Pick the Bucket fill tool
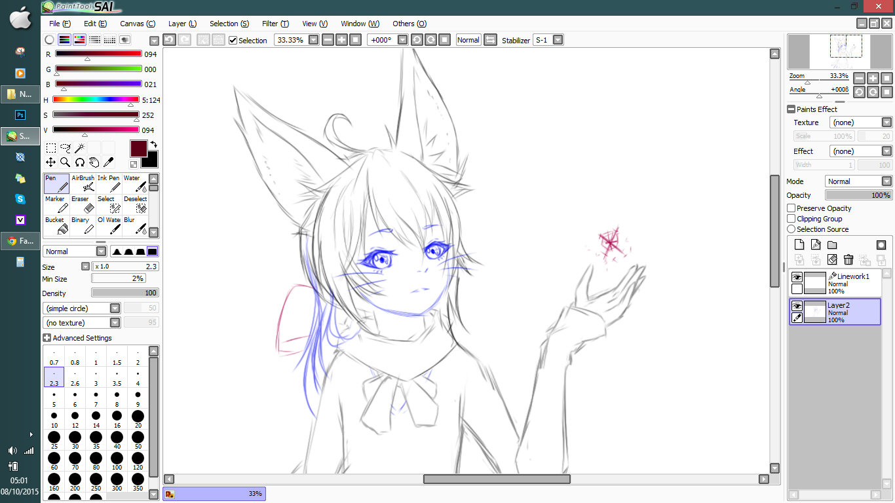This screenshot has width=895, height=503. [x=56, y=225]
